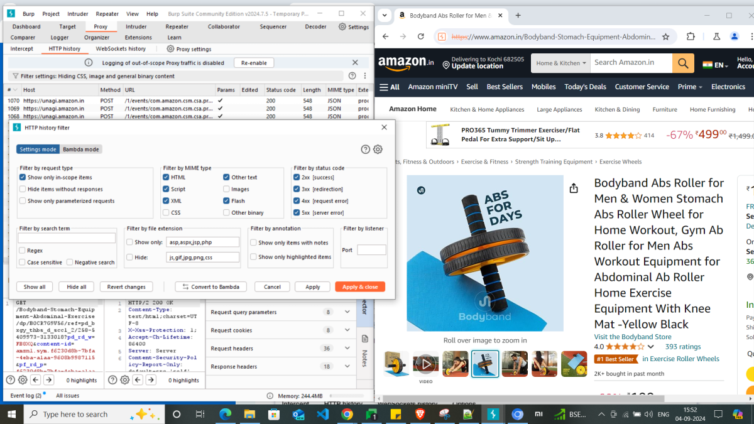Expand Request query parameters section
The height and width of the screenshot is (424, 754).
(347, 312)
